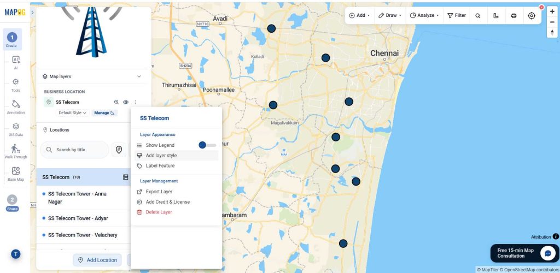Expand the Map layers section

(92, 76)
